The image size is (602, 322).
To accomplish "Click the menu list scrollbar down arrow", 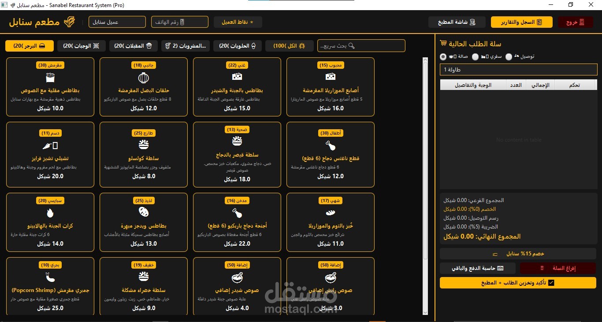I will (x=425, y=312).
